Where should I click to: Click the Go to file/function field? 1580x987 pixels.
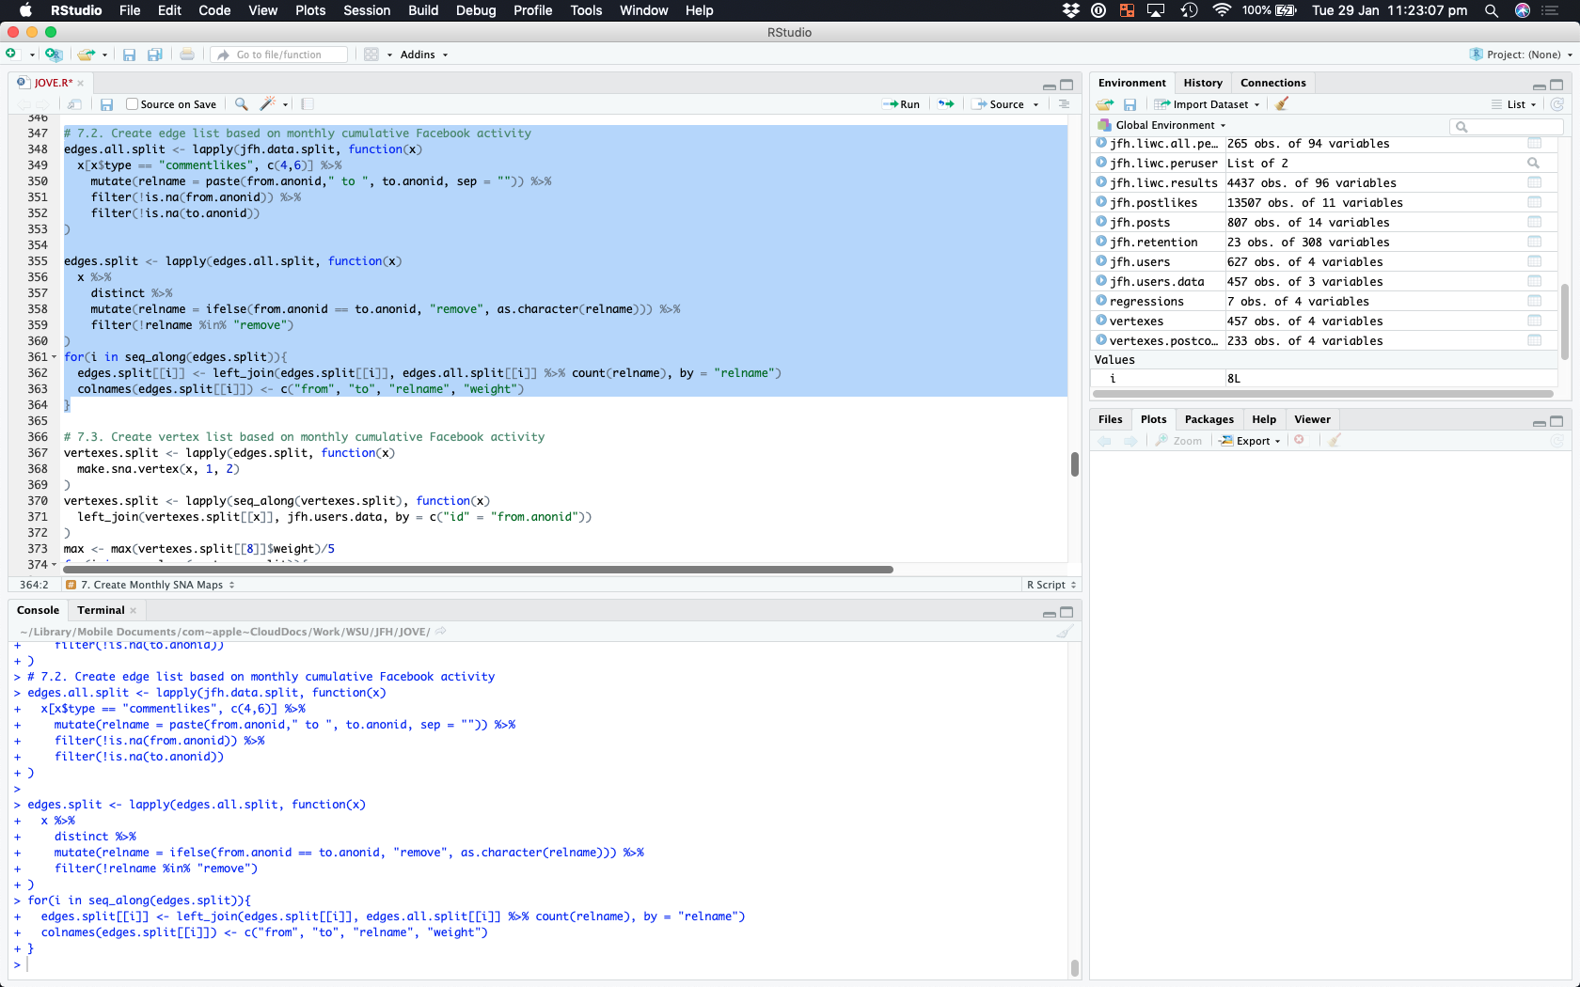click(x=279, y=55)
